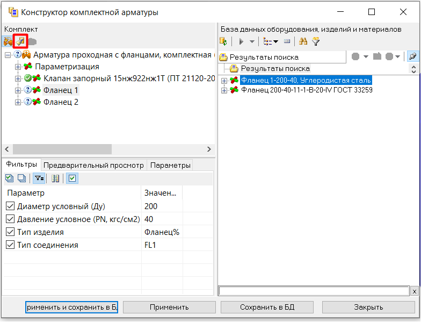The height and width of the screenshot is (322, 421).
Task: Expand the Фланец 2 node
Action: (x=18, y=102)
